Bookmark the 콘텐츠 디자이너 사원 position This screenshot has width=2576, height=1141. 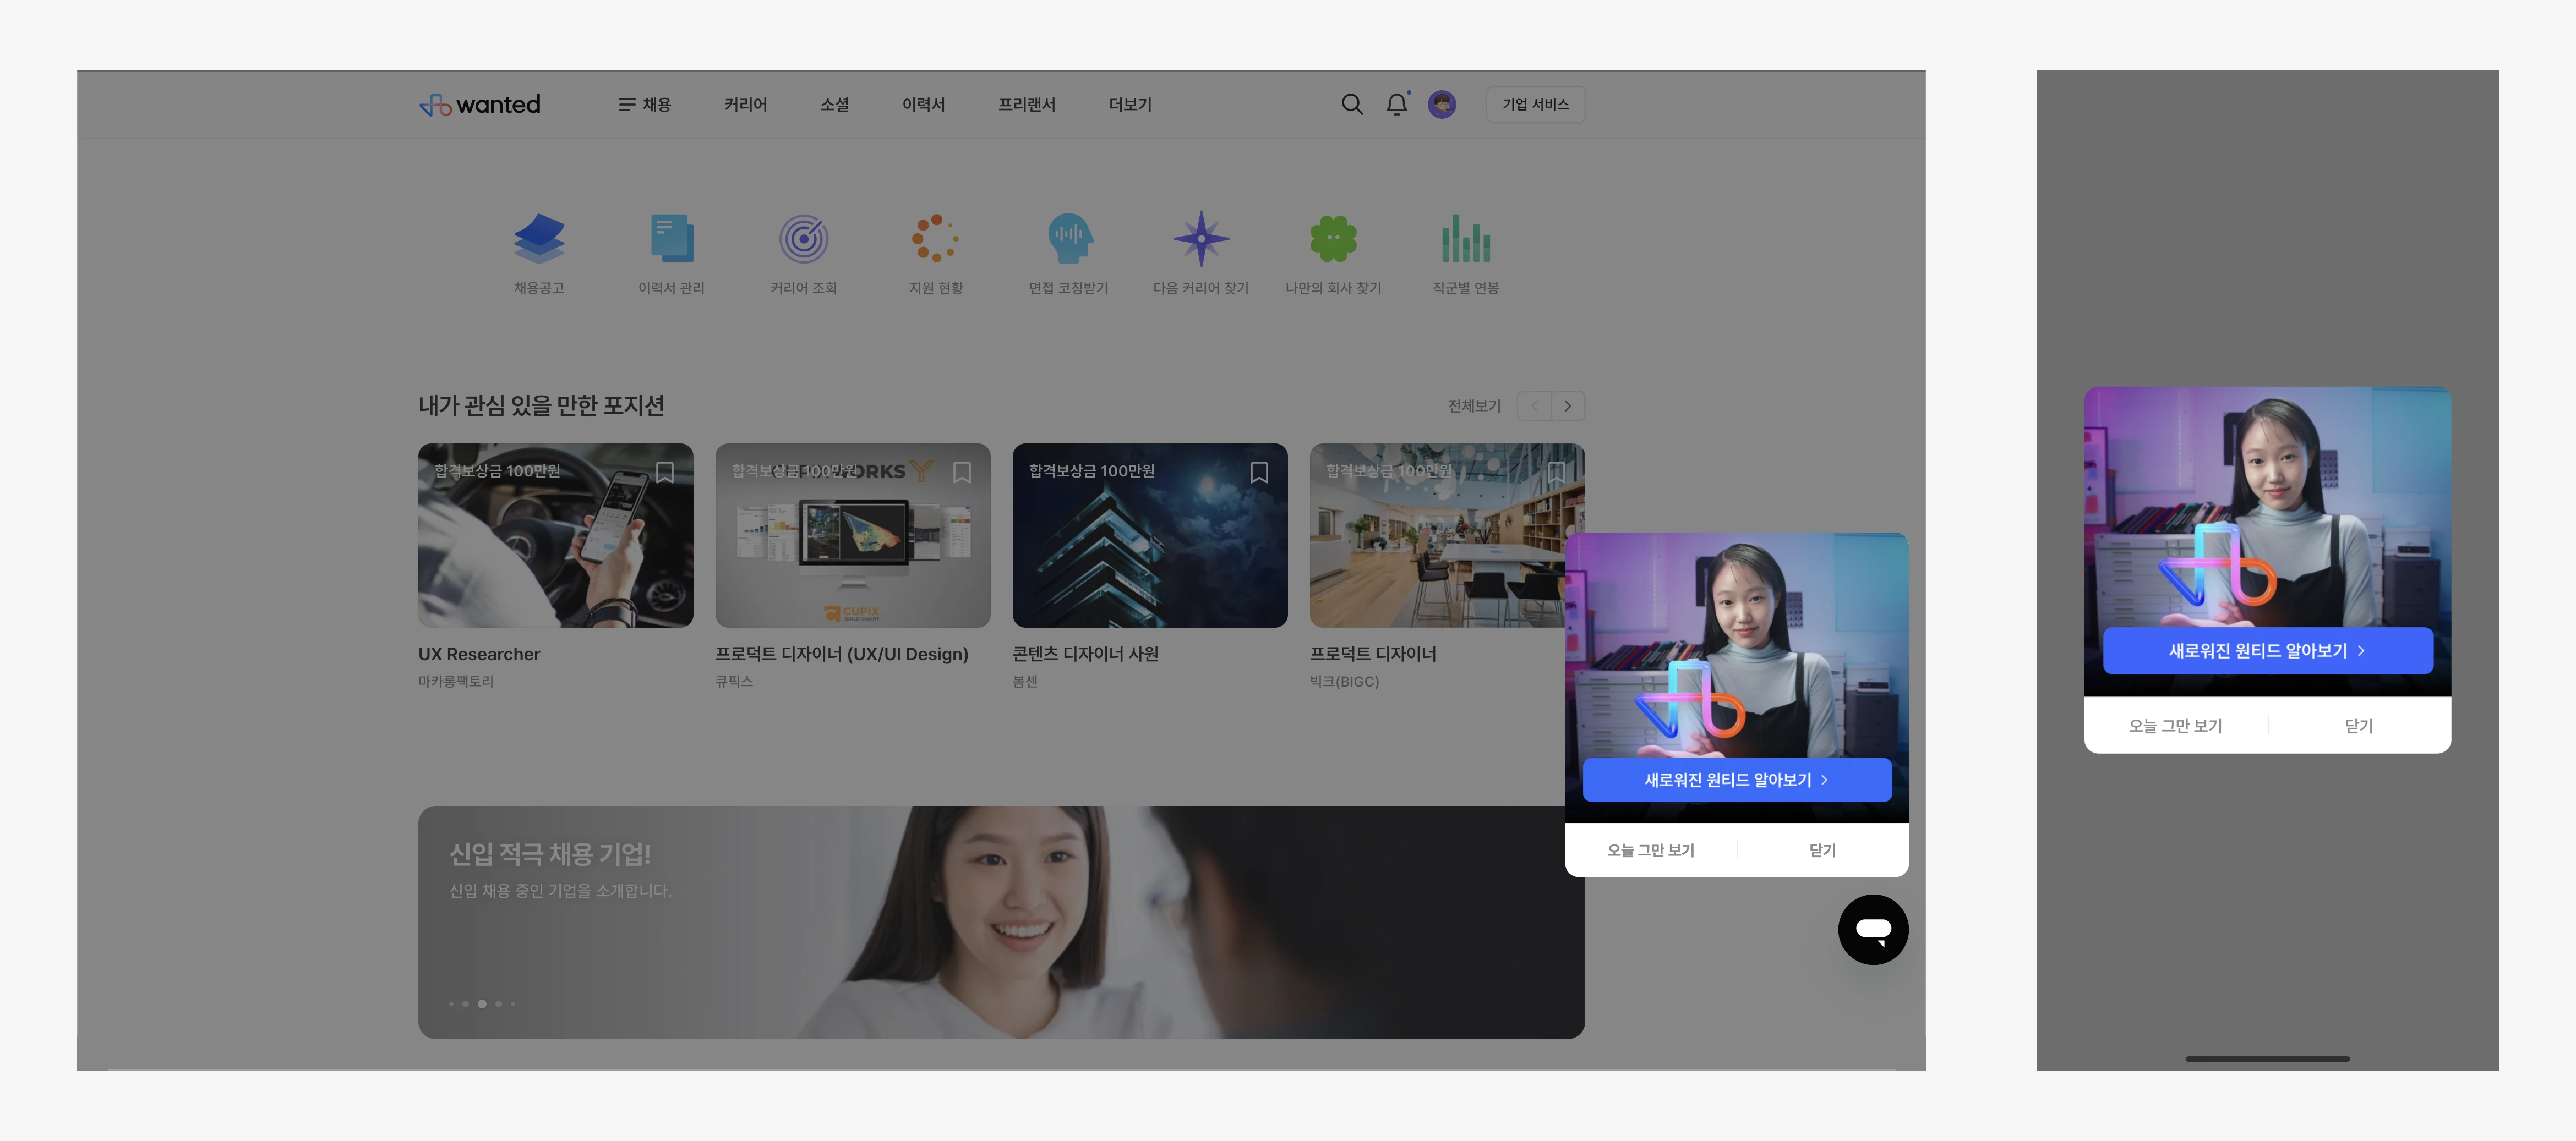pyautogui.click(x=1259, y=471)
